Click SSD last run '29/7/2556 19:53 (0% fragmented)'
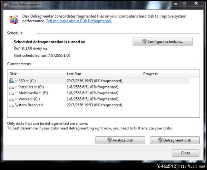This screenshot has height=170, width=207. [x=95, y=81]
